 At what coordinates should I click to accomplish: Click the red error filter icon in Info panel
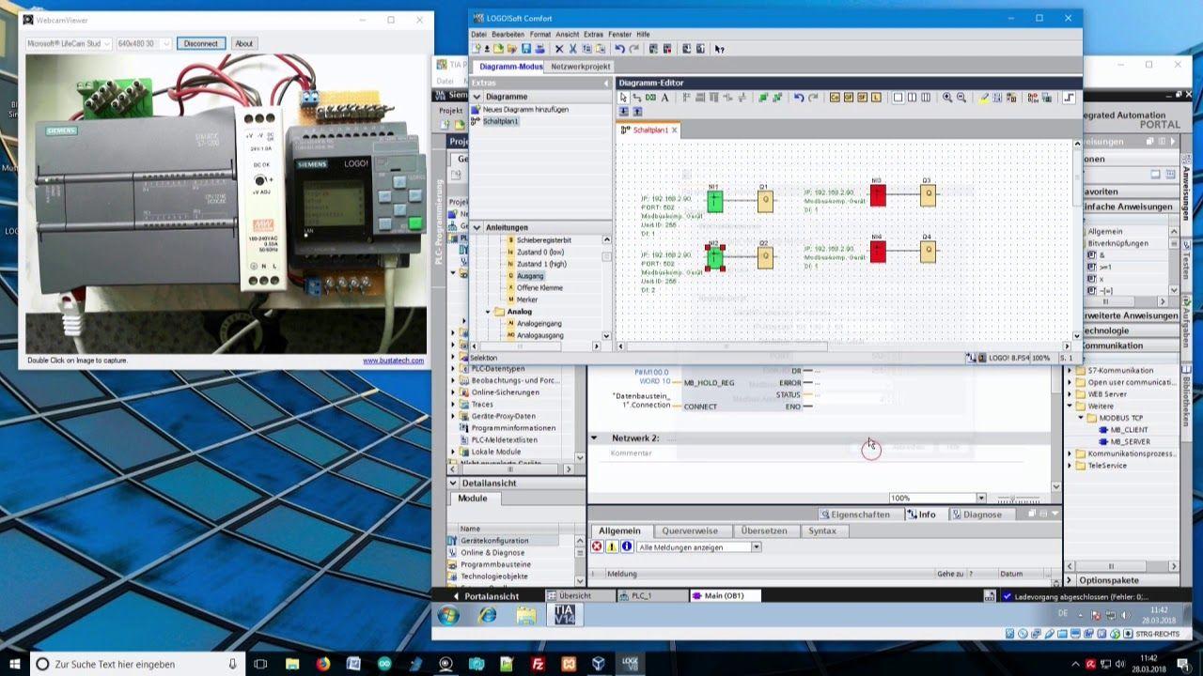click(x=597, y=546)
